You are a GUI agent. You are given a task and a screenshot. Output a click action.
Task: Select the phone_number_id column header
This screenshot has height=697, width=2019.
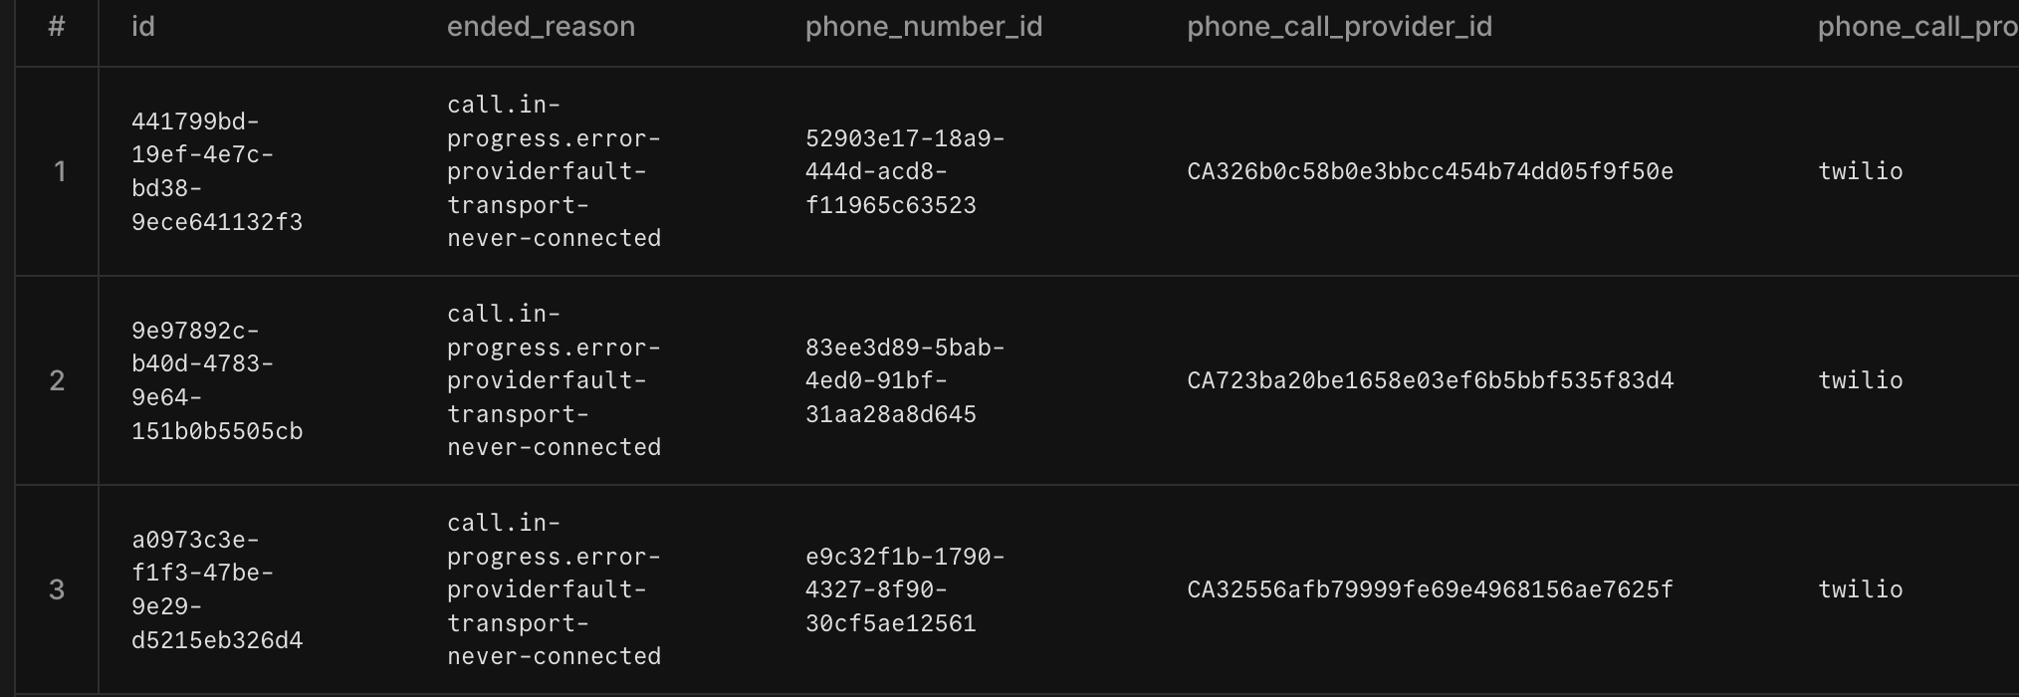[923, 27]
